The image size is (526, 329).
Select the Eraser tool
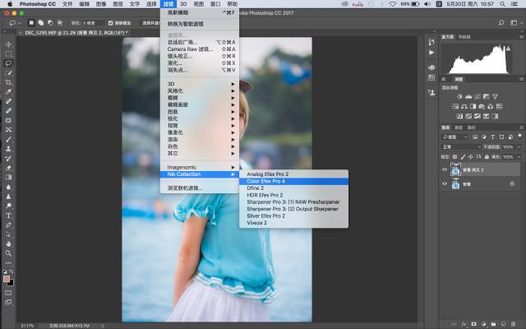point(8,168)
